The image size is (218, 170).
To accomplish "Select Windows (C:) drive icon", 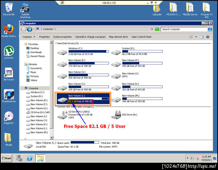I will click(62, 53).
